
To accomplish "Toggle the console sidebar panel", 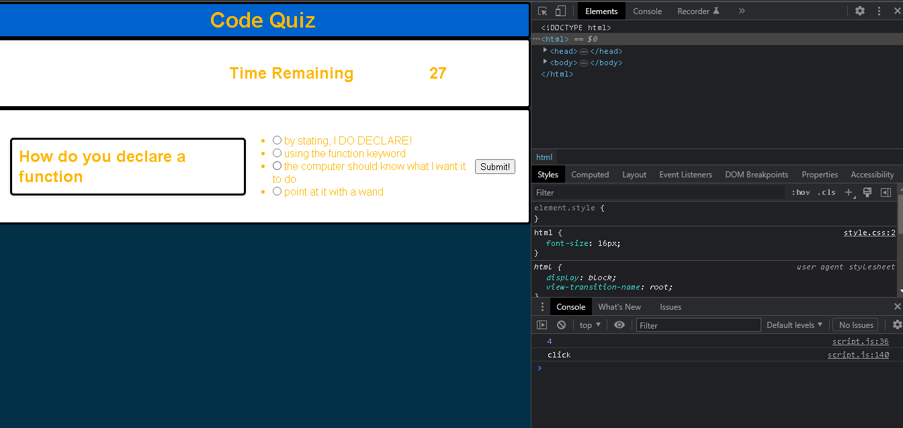I will click(x=542, y=325).
